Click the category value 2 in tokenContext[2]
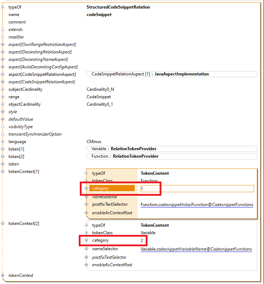The image size is (264, 284). pos(142,241)
